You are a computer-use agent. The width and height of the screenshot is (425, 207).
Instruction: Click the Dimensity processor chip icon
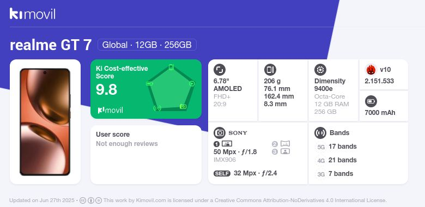320,70
